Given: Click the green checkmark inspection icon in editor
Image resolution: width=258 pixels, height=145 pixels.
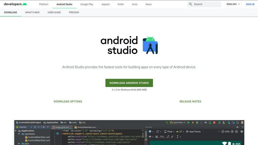Looking at the screenshot, I should [x=142, y=131].
